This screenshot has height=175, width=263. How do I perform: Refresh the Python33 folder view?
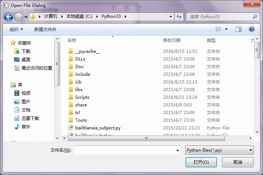[179, 16]
